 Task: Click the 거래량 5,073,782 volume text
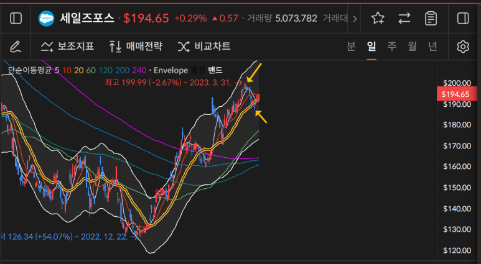pos(282,19)
